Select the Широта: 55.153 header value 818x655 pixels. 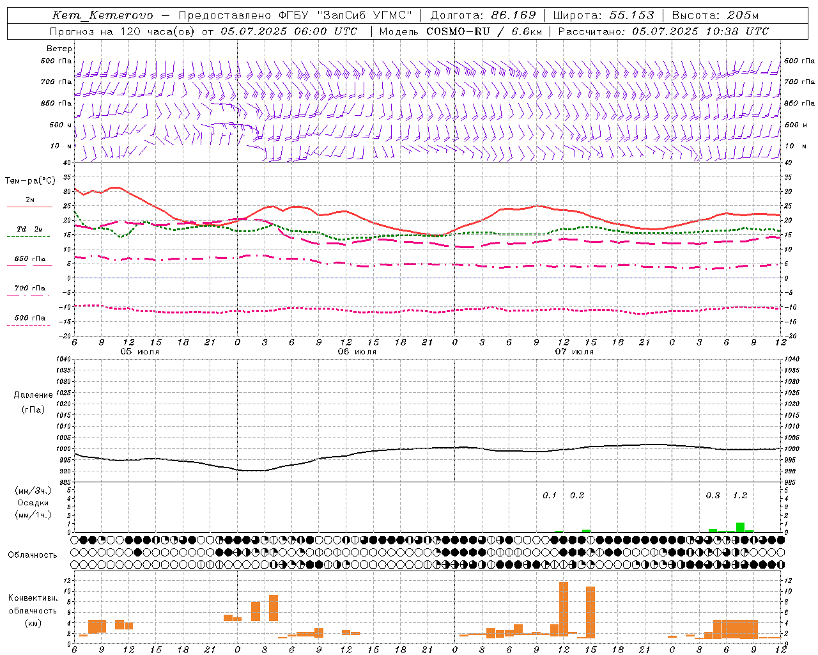pyautogui.click(x=603, y=15)
